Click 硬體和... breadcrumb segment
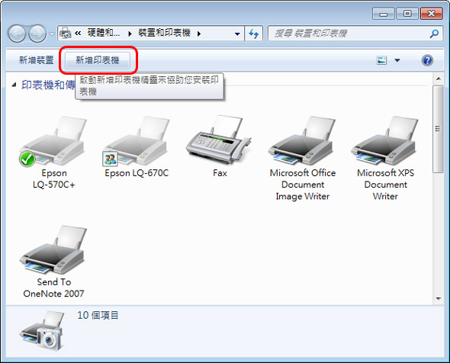The height and width of the screenshot is (363, 450). (x=104, y=33)
